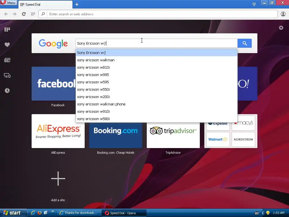Expand hidden tray icons arrow
This screenshot has width=289, height=217.
tap(263, 213)
